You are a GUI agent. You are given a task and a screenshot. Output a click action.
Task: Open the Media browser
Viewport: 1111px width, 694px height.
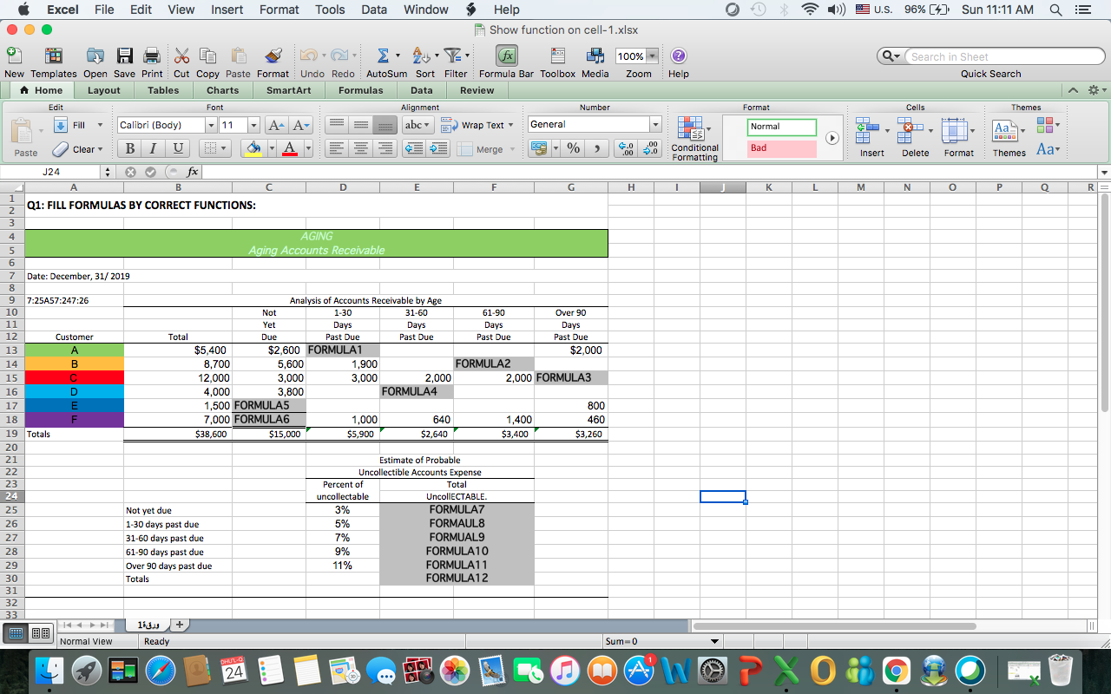pyautogui.click(x=595, y=56)
